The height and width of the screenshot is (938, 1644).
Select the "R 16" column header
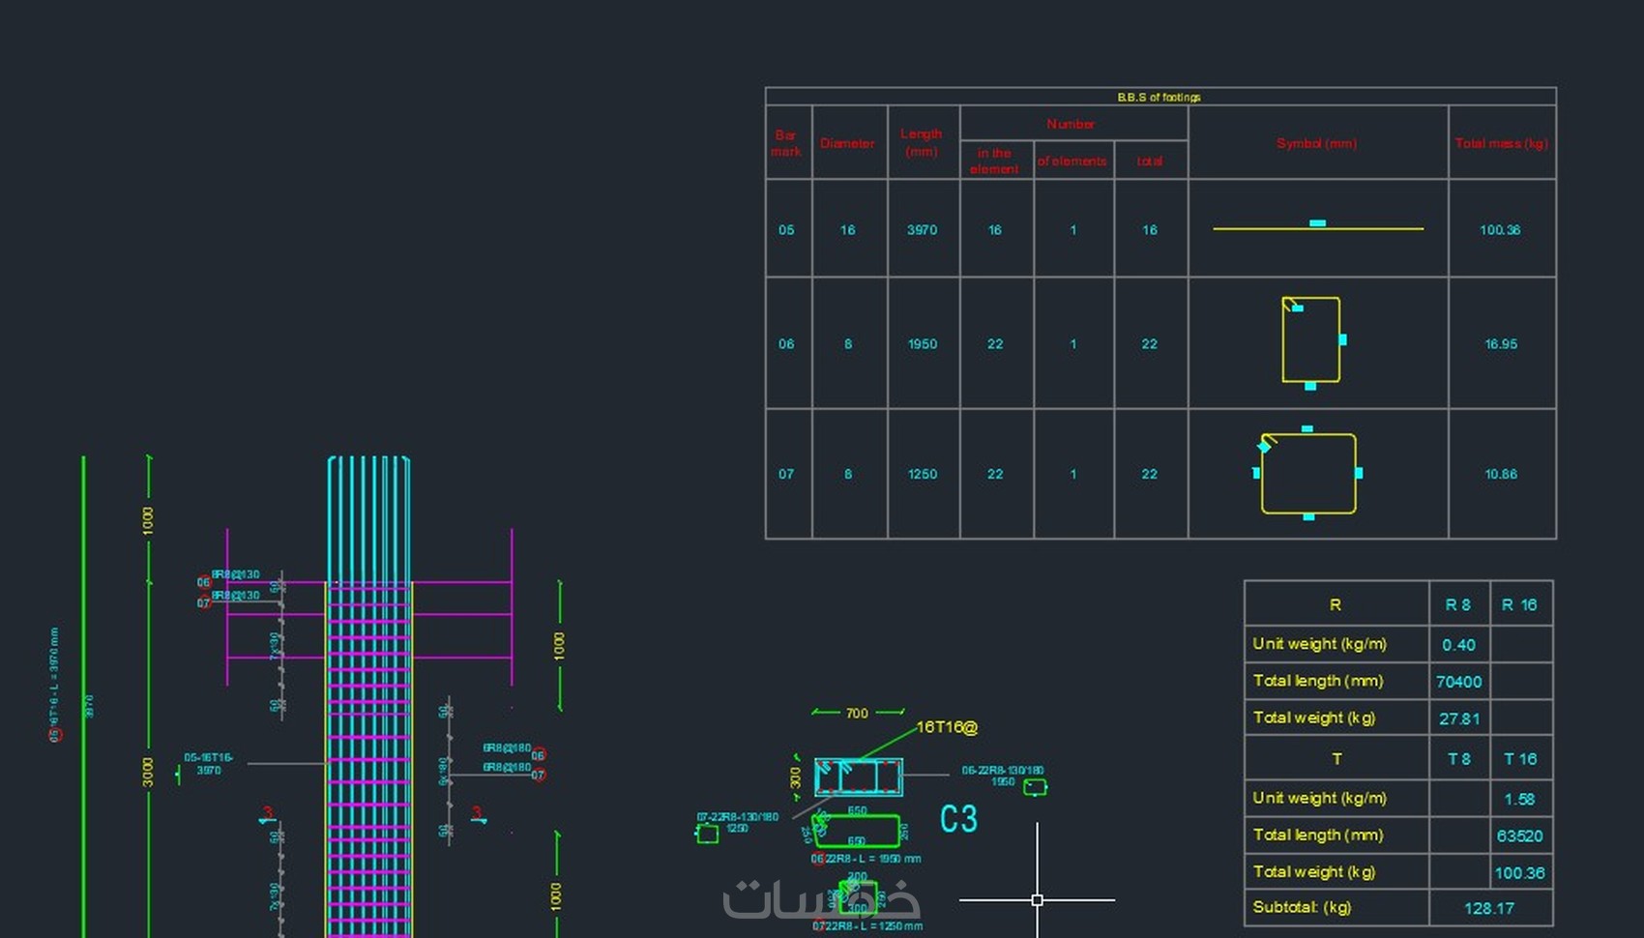(x=1519, y=604)
